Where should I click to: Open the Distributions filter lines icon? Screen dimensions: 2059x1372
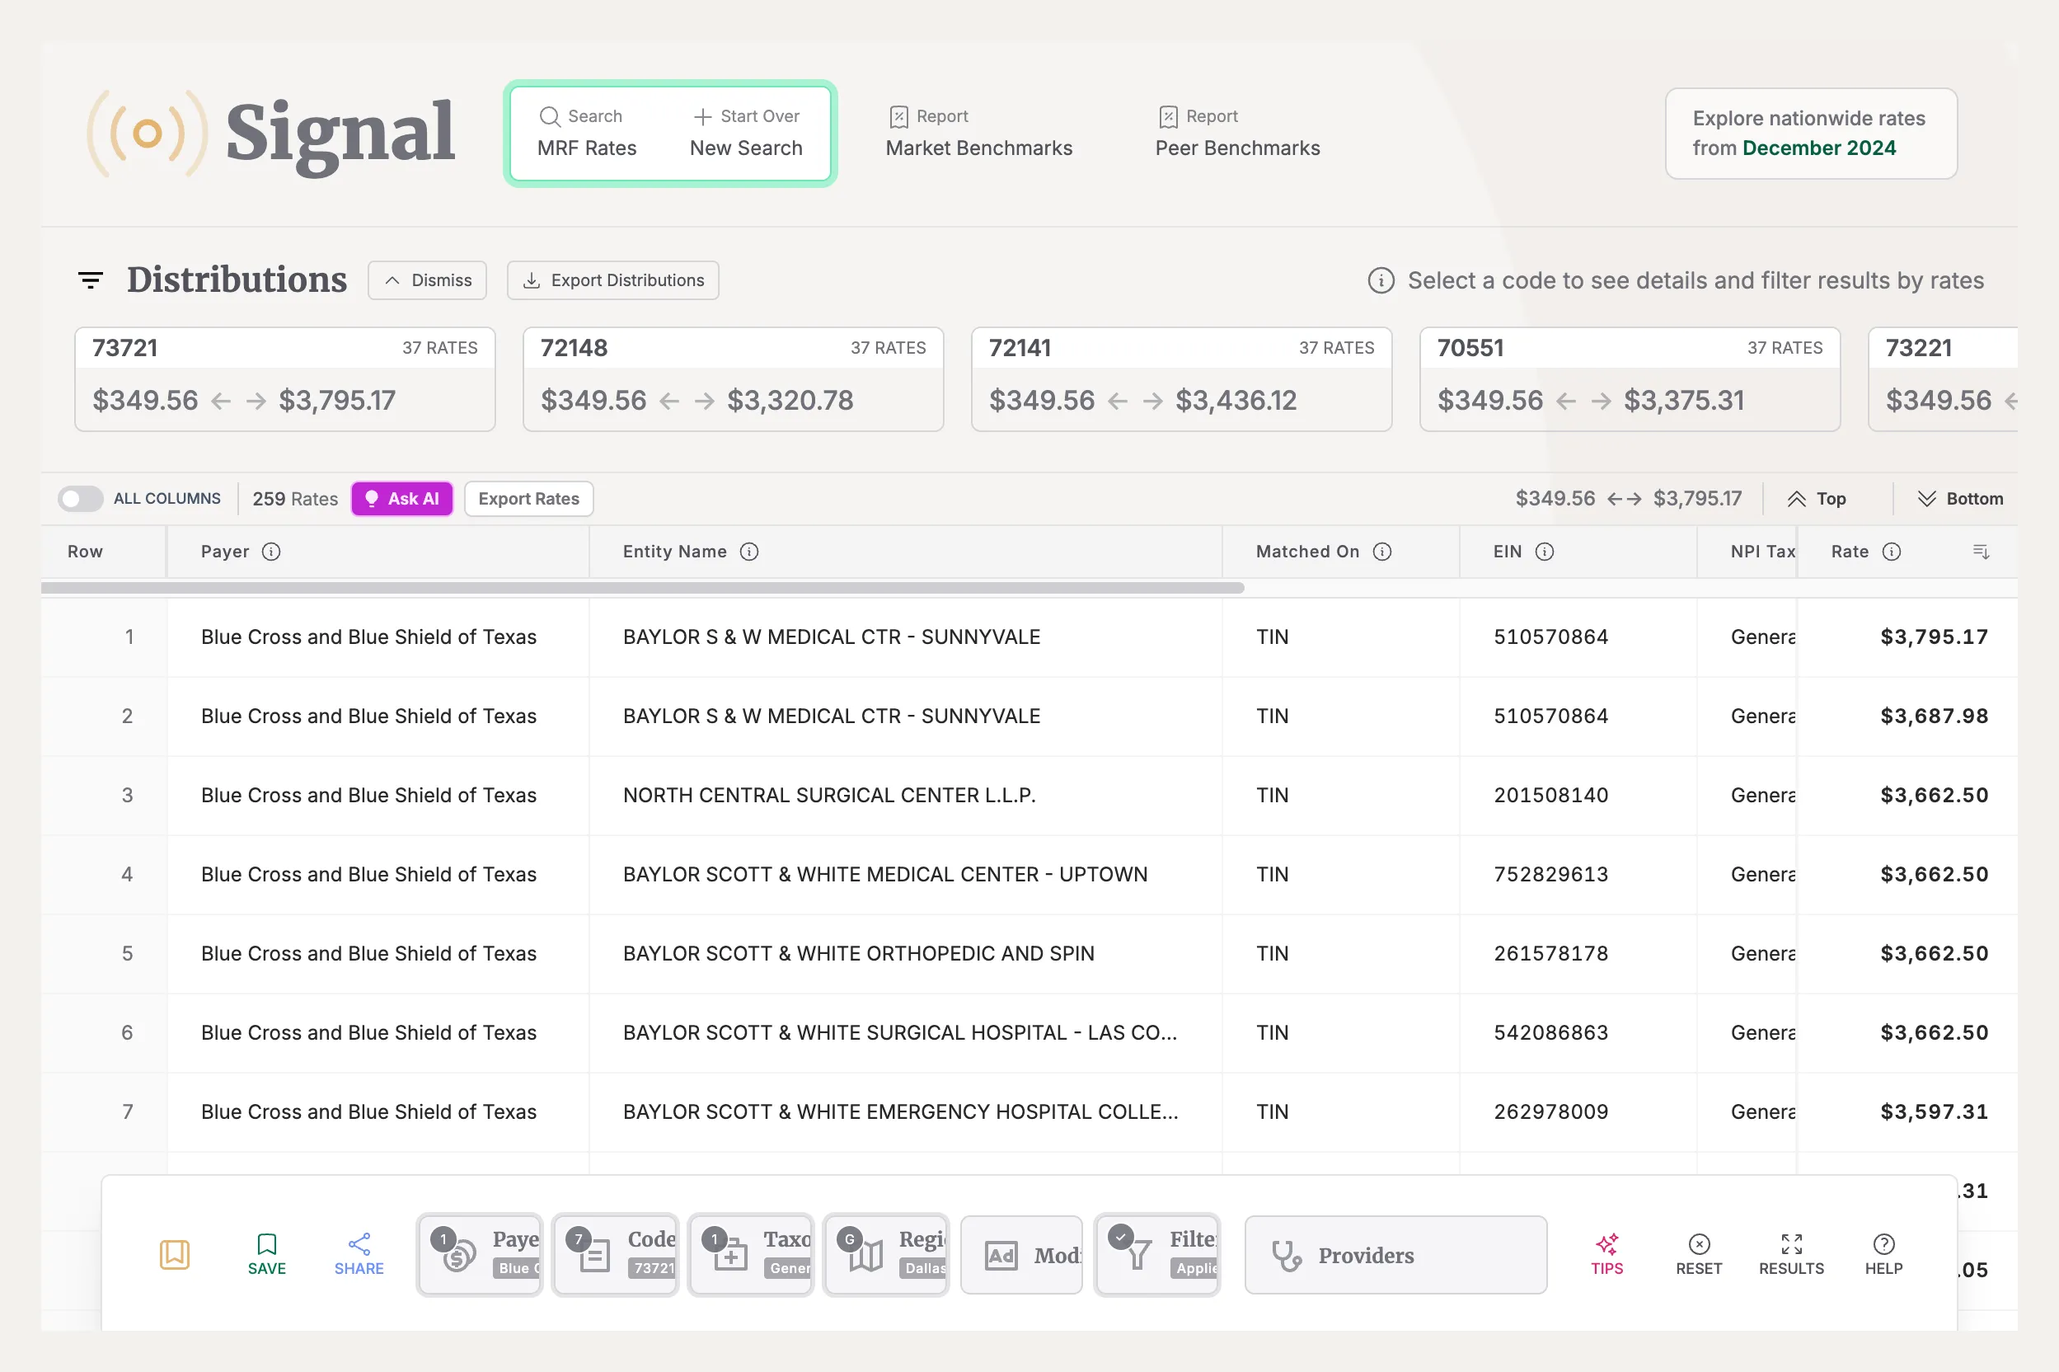pyautogui.click(x=91, y=280)
